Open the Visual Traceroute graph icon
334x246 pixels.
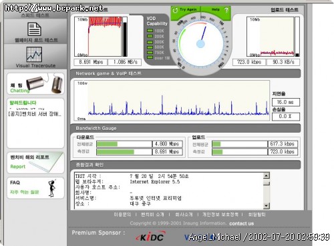point(34,54)
